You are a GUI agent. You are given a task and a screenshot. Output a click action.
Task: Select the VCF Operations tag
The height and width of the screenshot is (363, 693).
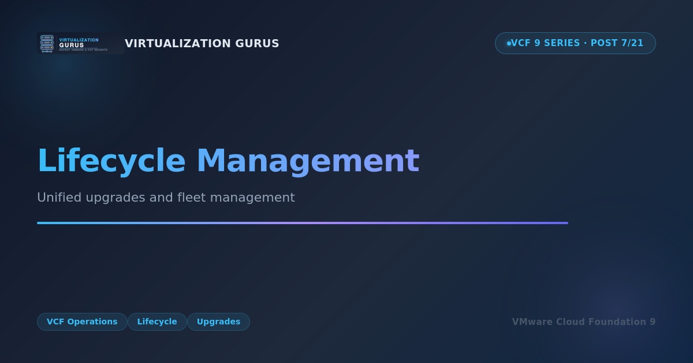[82, 322]
